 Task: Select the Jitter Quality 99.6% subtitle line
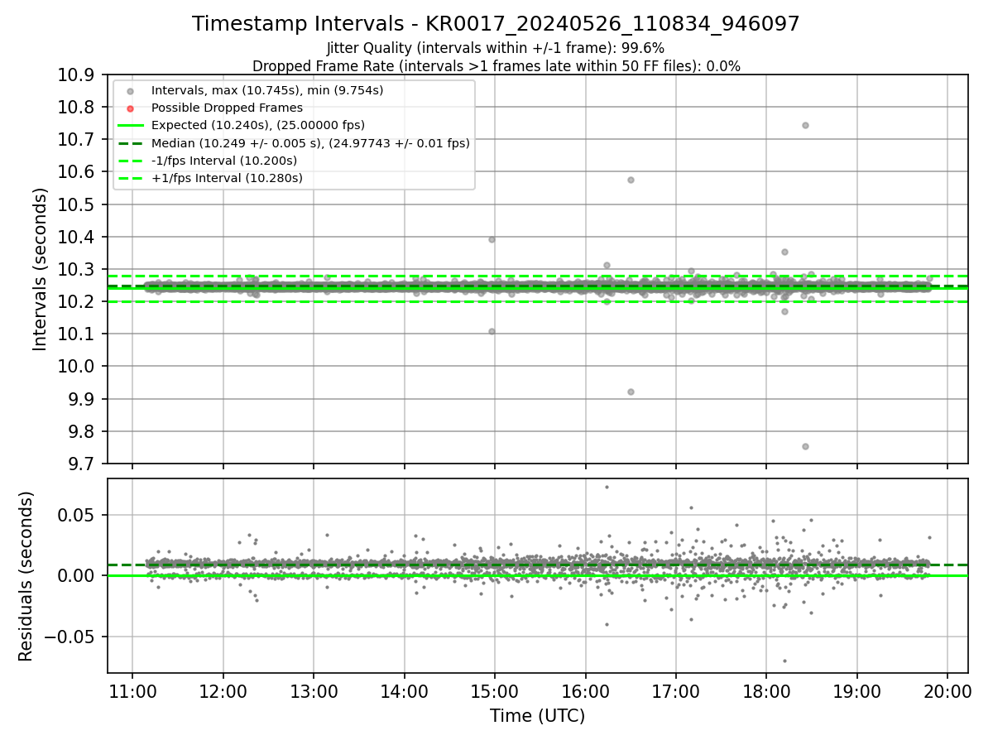click(x=496, y=48)
